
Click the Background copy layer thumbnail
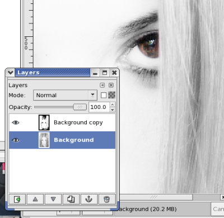tap(44, 122)
